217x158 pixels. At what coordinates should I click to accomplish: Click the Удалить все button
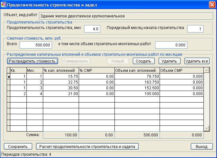[197, 61]
